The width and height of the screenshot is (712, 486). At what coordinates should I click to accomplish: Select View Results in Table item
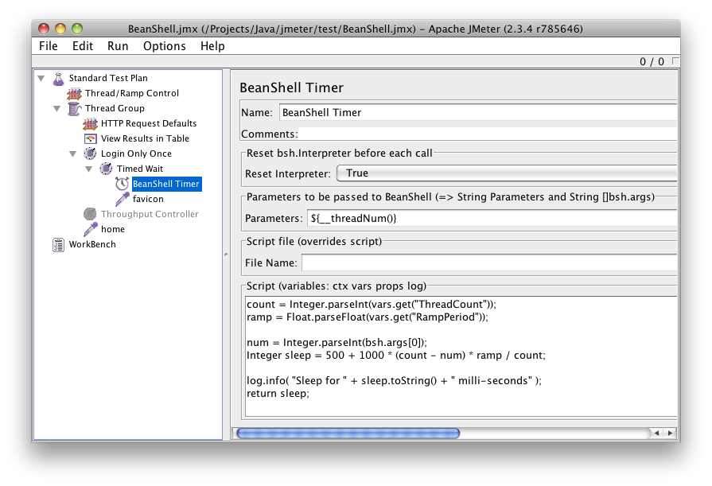pos(146,138)
